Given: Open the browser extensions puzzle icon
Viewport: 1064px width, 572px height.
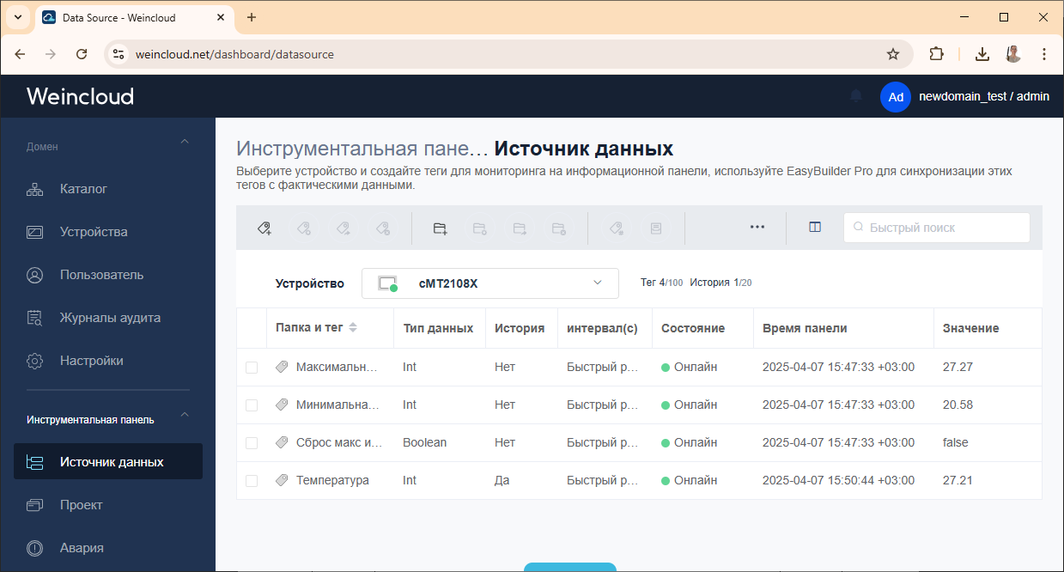Looking at the screenshot, I should pyautogui.click(x=936, y=54).
